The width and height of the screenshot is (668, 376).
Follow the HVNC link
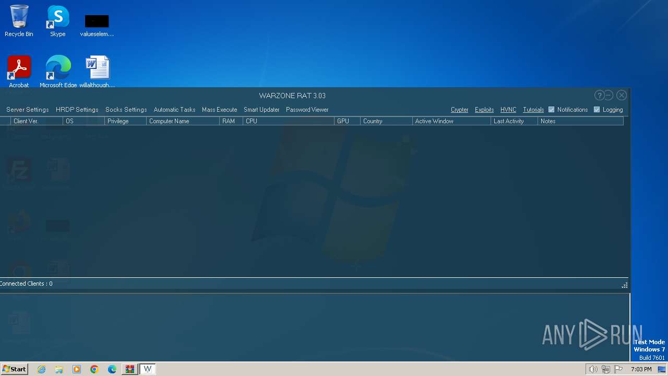click(508, 110)
